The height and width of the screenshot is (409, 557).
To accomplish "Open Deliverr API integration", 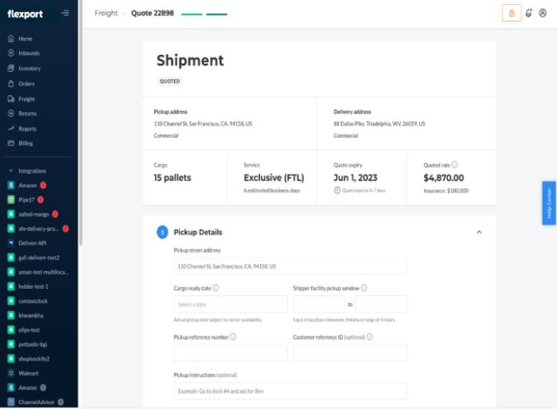I will click(32, 244).
